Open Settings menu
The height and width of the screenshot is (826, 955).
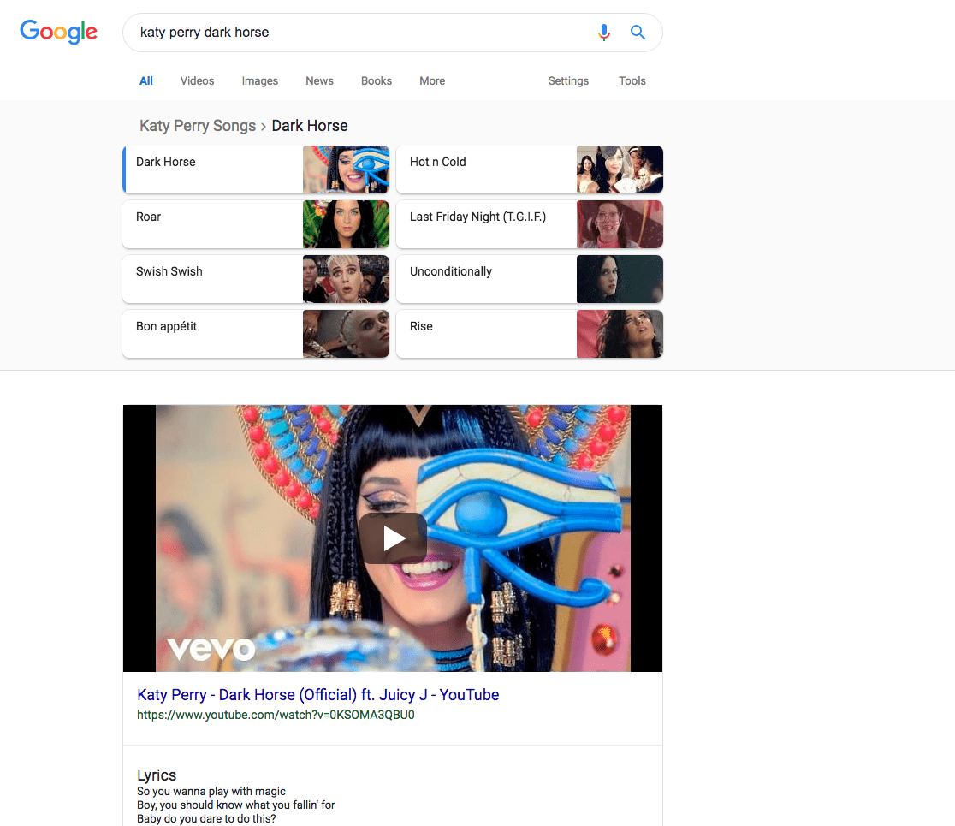pyautogui.click(x=568, y=81)
